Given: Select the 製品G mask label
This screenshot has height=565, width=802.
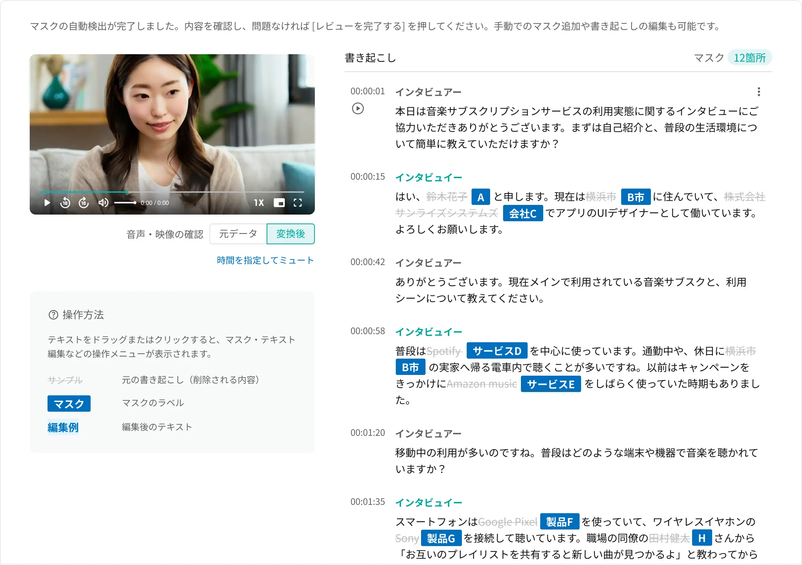Looking at the screenshot, I should pos(441,538).
